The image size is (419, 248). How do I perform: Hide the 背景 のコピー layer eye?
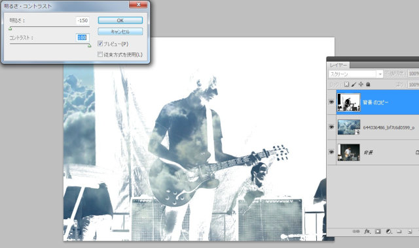point(331,102)
